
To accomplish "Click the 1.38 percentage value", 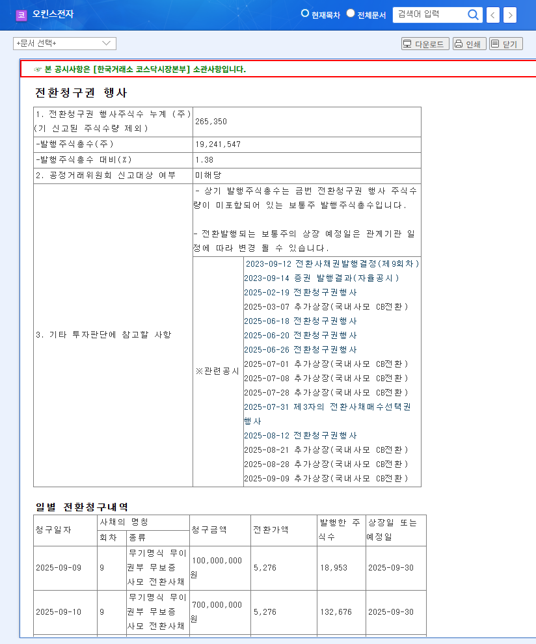I will [x=204, y=160].
